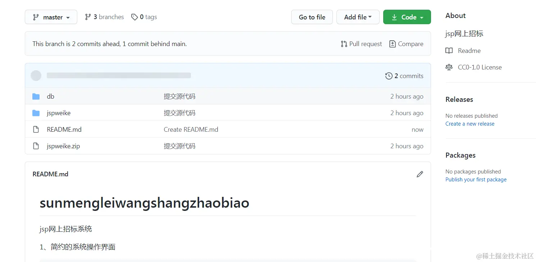This screenshot has width=536, height=262.
Task: Click the 'now' timestamp for README.md
Action: tap(417, 130)
